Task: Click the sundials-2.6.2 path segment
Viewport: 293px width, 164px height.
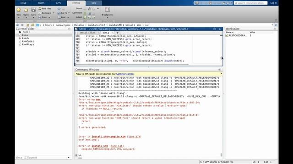Action: pyautogui.click(x=97, y=25)
